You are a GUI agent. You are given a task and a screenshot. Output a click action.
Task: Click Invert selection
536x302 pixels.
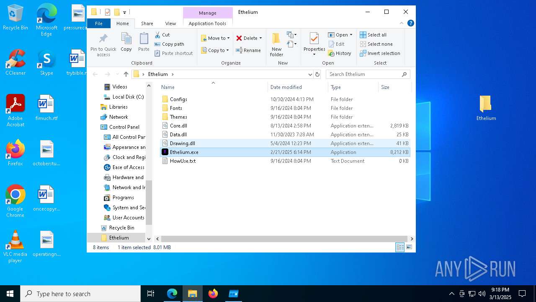380,53
